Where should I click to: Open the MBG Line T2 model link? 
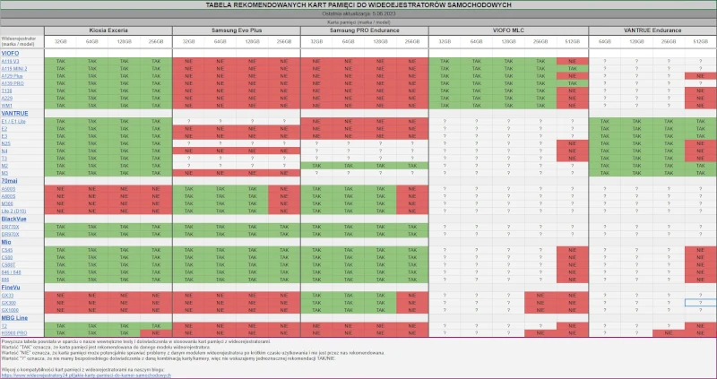point(4,326)
